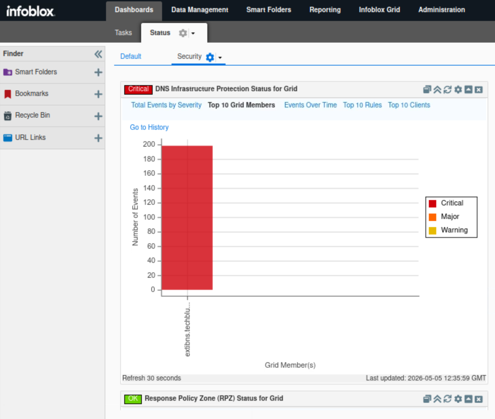Expand the Bookmarks section
Viewport: 495px width, 419px height.
coord(98,94)
